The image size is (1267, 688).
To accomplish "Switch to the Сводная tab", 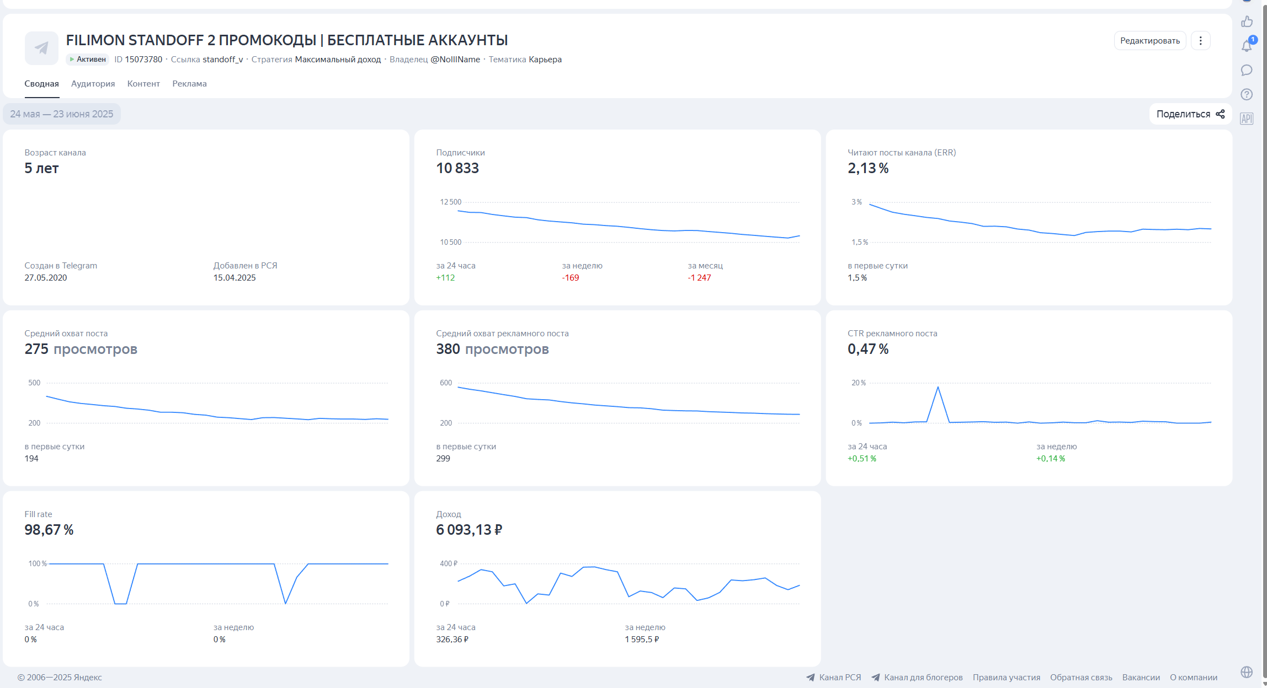I will coord(41,84).
